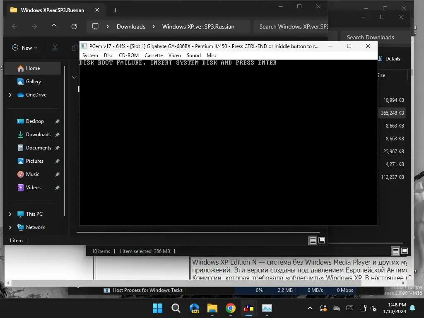This screenshot has width=424, height=318.
Task: Switch front Explorer to large icons view
Action: coord(322,240)
